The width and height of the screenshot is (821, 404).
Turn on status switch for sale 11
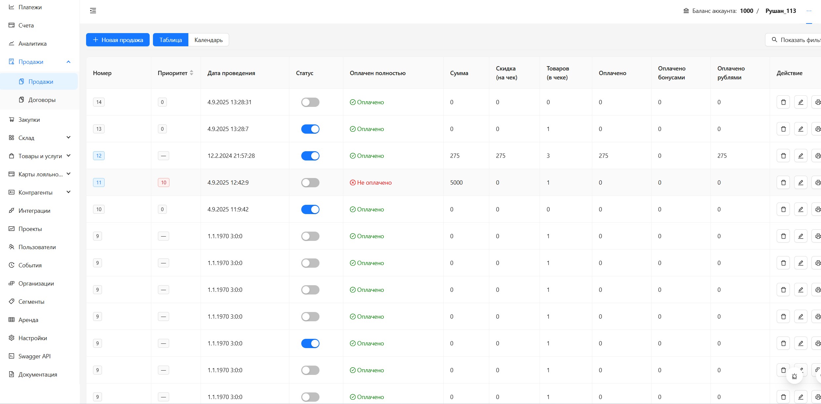point(310,183)
